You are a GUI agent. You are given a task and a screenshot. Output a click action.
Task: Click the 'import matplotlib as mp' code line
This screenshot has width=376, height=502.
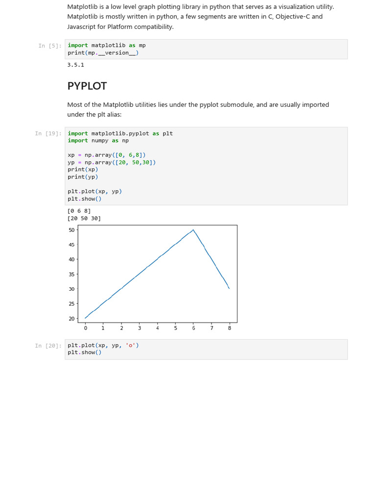[x=107, y=46]
